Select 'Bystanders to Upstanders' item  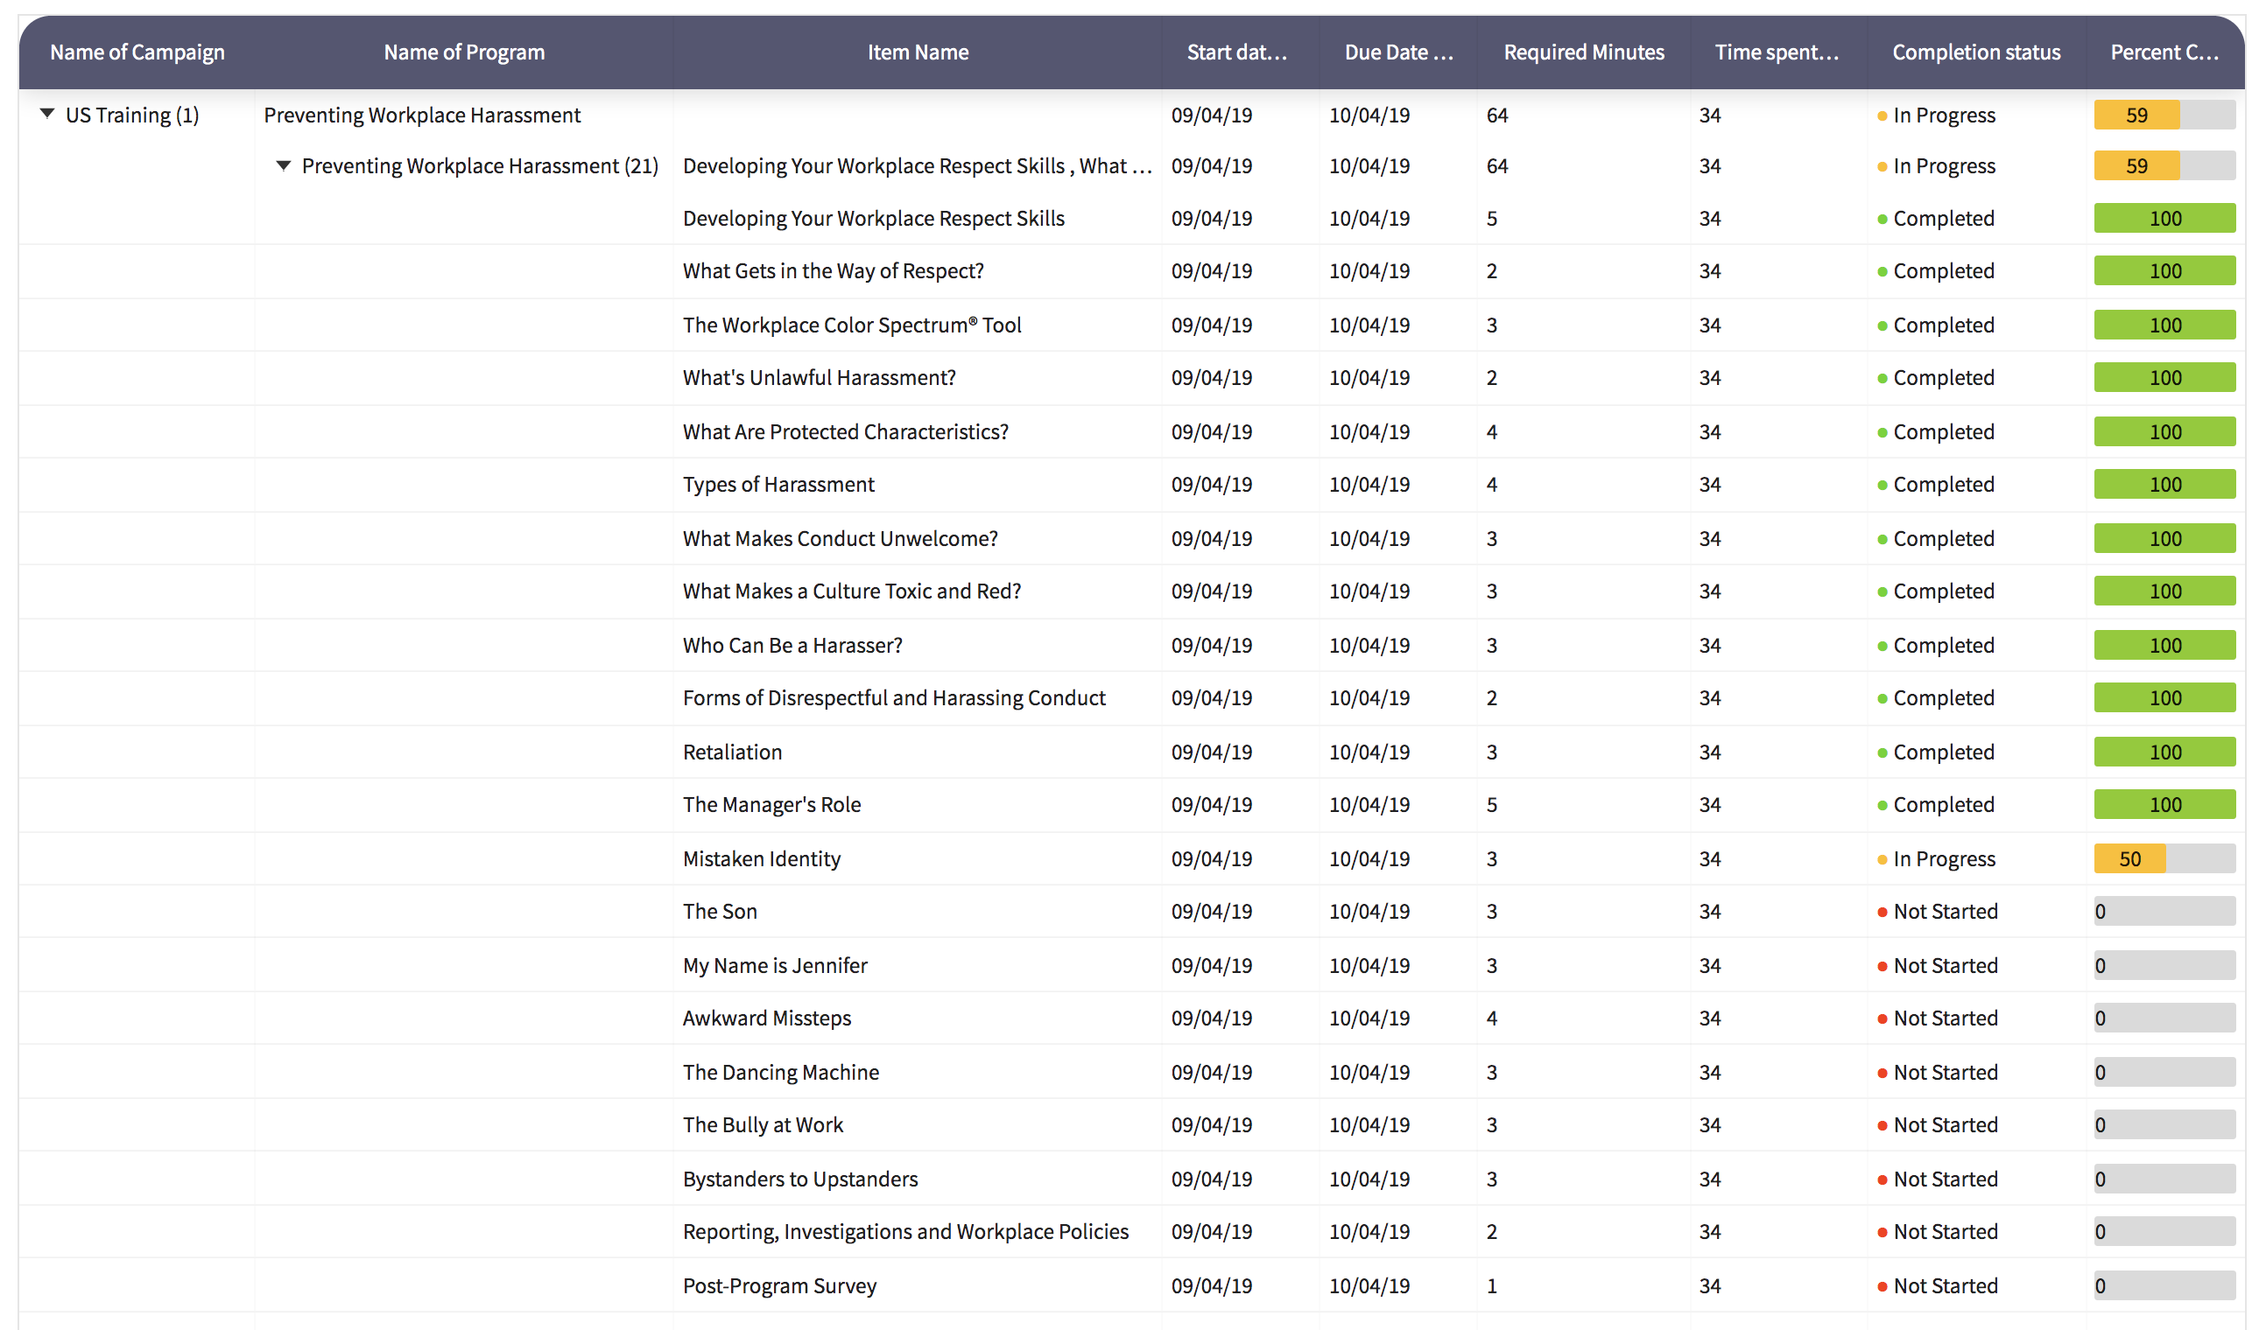pyautogui.click(x=801, y=1179)
